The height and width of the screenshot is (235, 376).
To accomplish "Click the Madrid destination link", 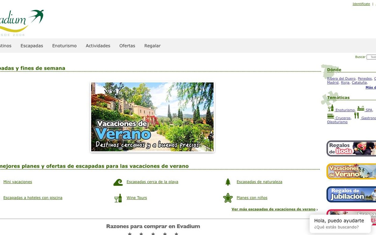I will [x=333, y=83].
